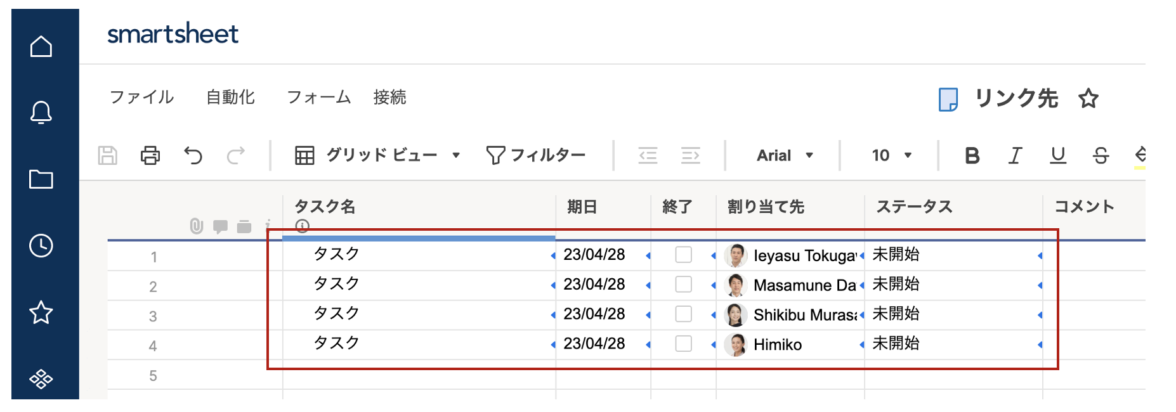Select row number 5
This screenshot has height=412, width=1176.
(x=153, y=376)
